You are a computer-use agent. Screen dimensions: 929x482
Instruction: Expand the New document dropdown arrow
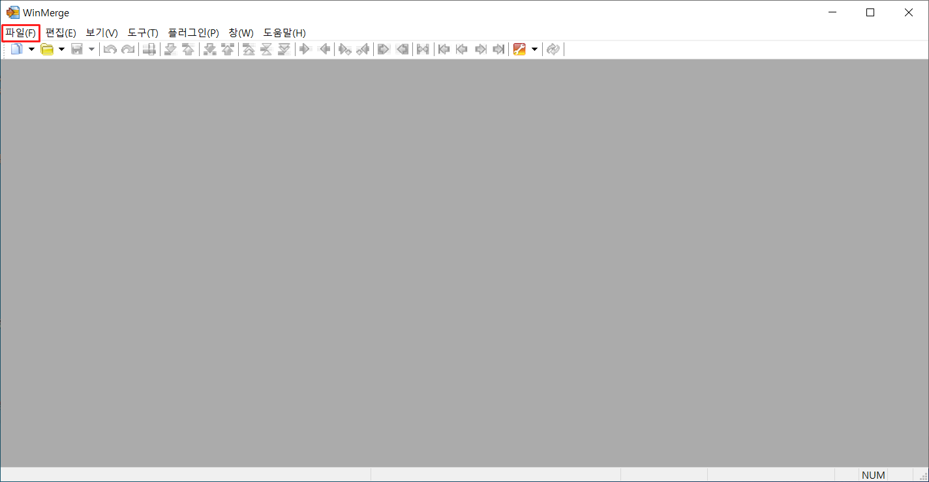tap(31, 49)
